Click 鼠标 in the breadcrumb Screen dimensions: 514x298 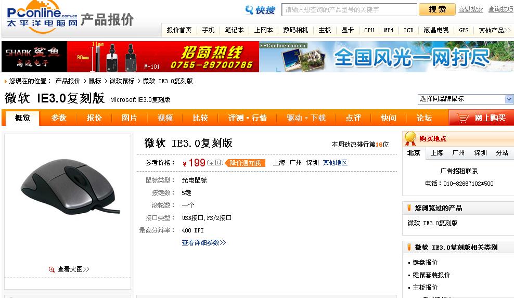[x=95, y=81]
